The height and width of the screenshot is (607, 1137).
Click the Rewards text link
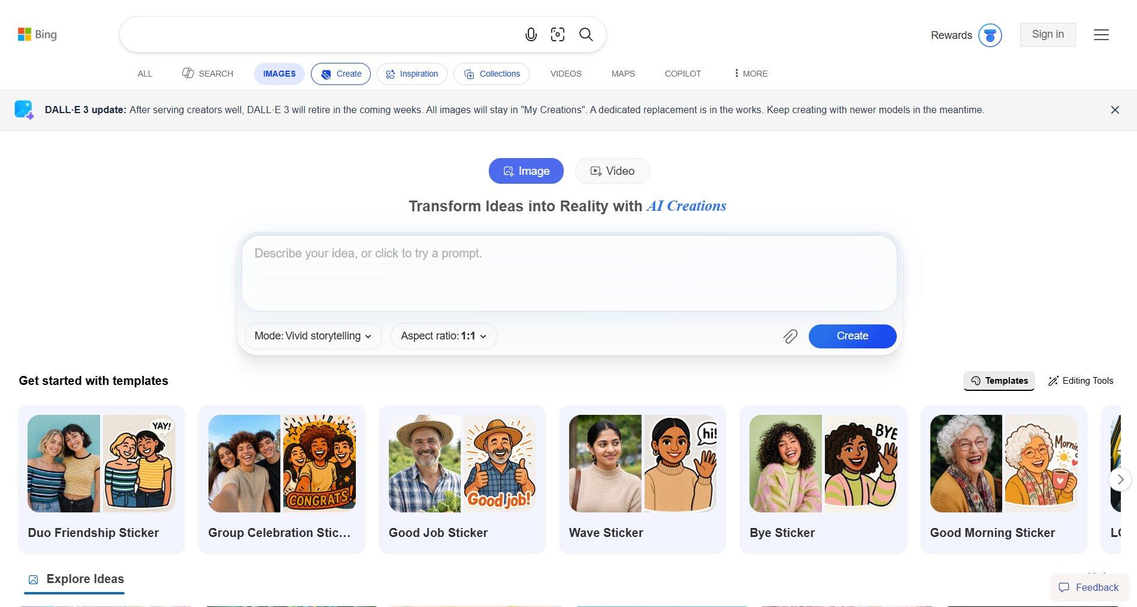click(951, 35)
